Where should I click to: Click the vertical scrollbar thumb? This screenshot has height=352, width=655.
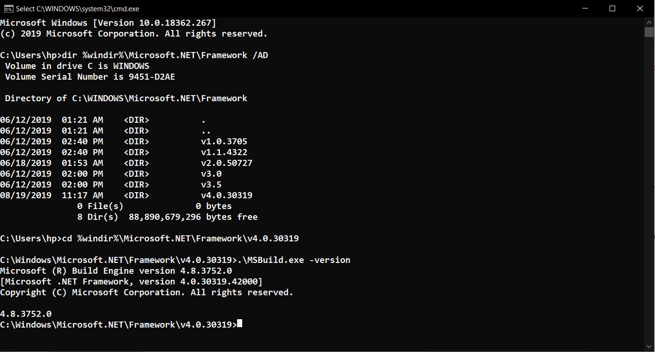(649, 32)
